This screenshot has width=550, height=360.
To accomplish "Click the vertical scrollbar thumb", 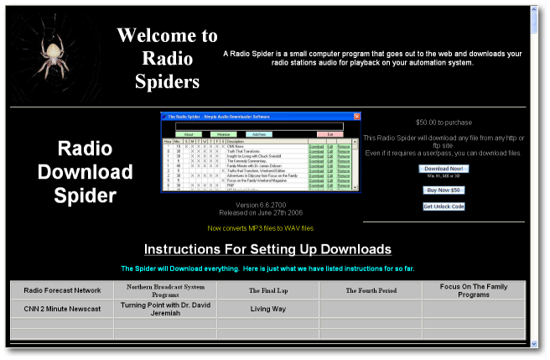I will click(x=534, y=23).
